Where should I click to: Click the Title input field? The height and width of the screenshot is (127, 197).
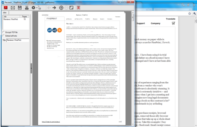(x=18, y=40)
